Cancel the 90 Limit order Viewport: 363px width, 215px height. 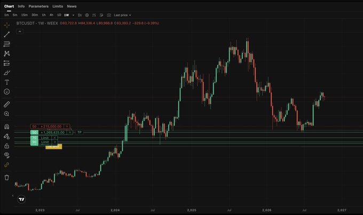[55, 142]
